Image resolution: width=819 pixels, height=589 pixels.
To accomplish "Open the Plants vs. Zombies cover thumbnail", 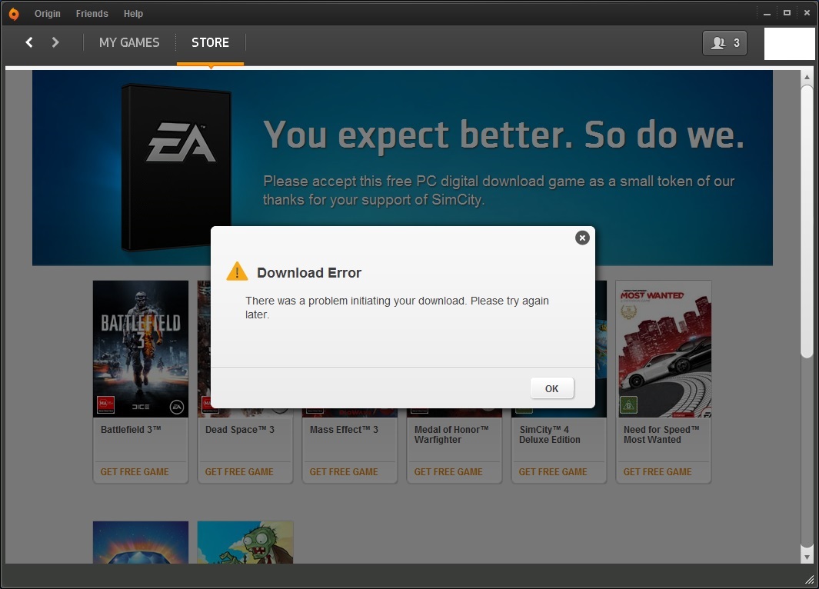I will pos(245,542).
